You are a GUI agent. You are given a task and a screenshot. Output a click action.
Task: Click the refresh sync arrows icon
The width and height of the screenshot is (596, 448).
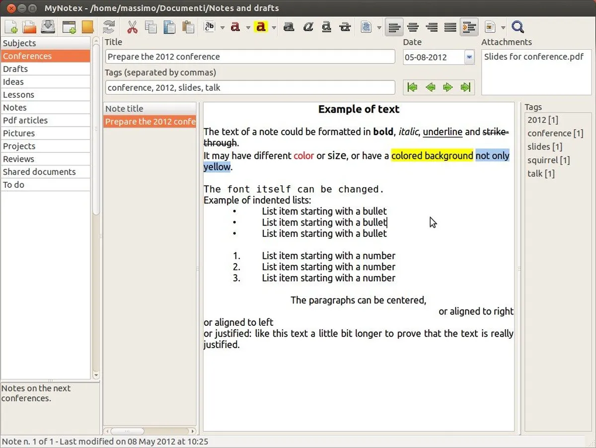tap(108, 27)
